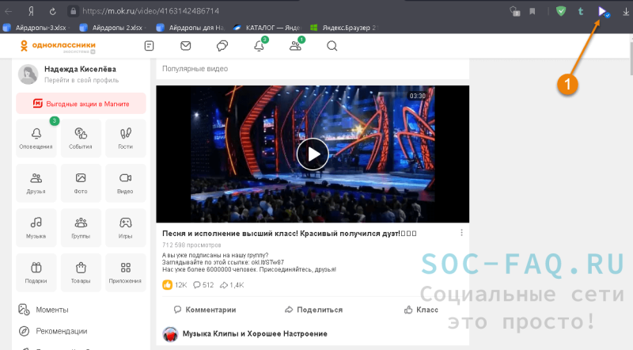This screenshot has width=633, height=350.
Task: Bookmark this page with the bookmark icon
Action: click(533, 11)
